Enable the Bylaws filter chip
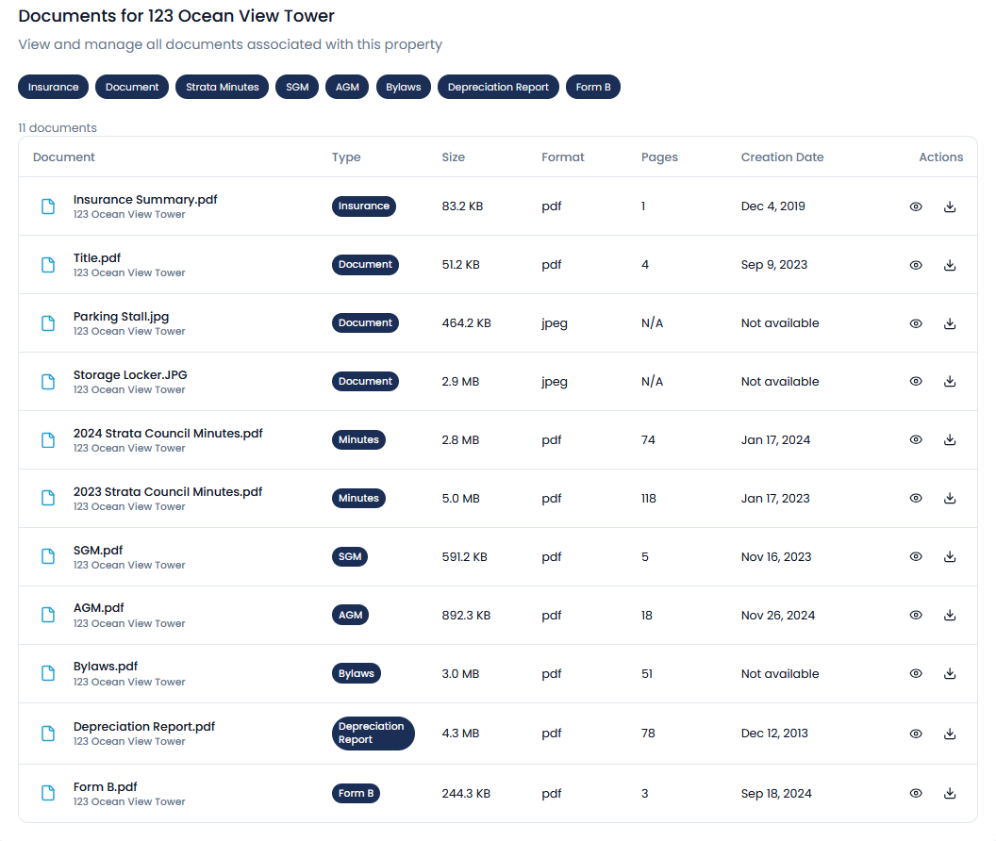 point(403,87)
